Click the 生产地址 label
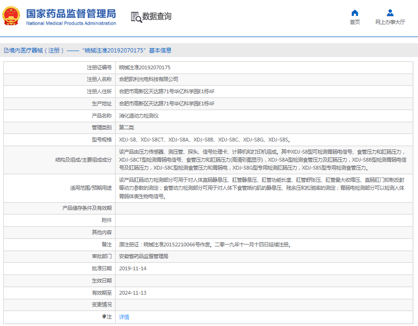This screenshot has width=418, height=326. 102,104
